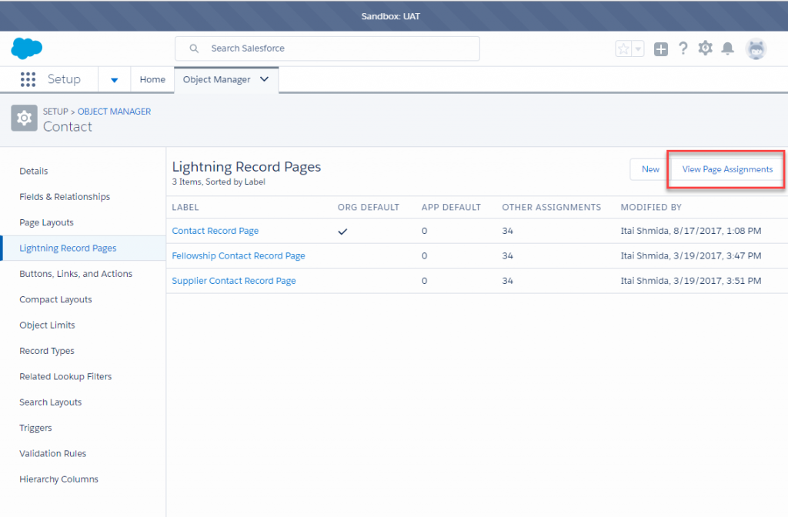
Task: Click the favorites star icon
Action: click(x=622, y=48)
